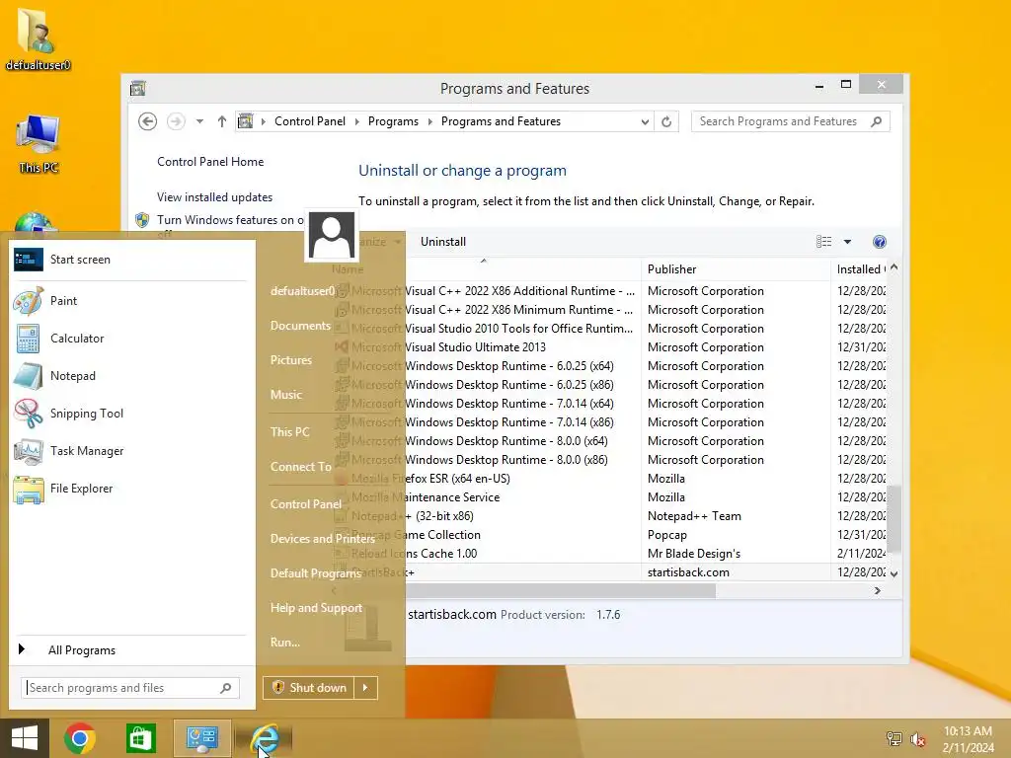Open Control Panel Home link
The image size is (1011, 758).
[210, 162]
